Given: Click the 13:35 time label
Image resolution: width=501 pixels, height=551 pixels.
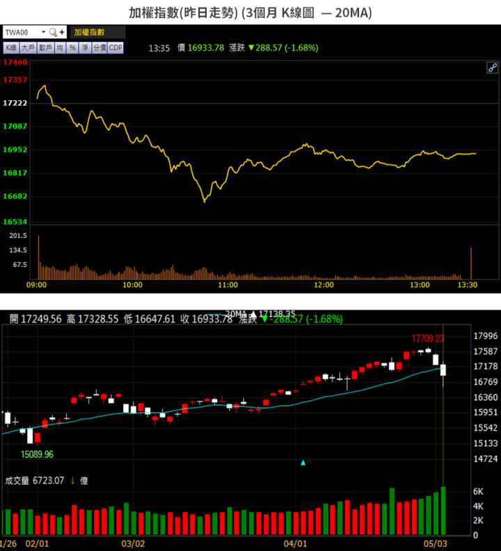Looking at the screenshot, I should (x=159, y=48).
